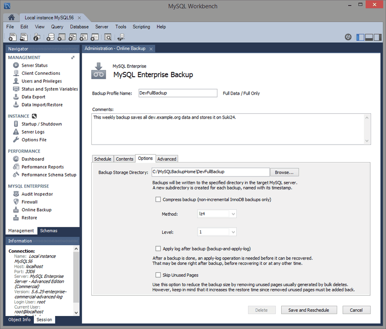Click the INSTANCE section icon
386x329 pixels.
coord(34,116)
